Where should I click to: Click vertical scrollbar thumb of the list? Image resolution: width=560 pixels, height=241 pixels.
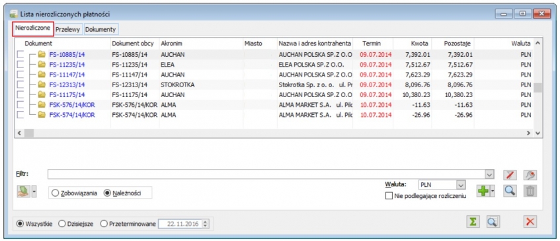click(538, 88)
